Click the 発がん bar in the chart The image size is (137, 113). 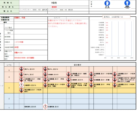[x=105, y=43]
